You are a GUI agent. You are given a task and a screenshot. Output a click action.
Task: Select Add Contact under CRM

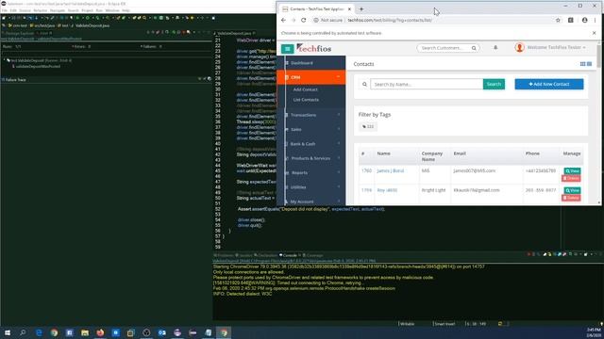click(305, 89)
